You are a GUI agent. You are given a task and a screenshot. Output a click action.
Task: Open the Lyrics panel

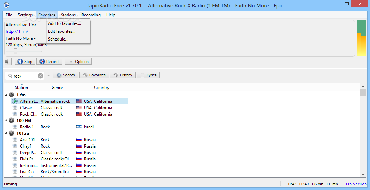click(x=148, y=75)
